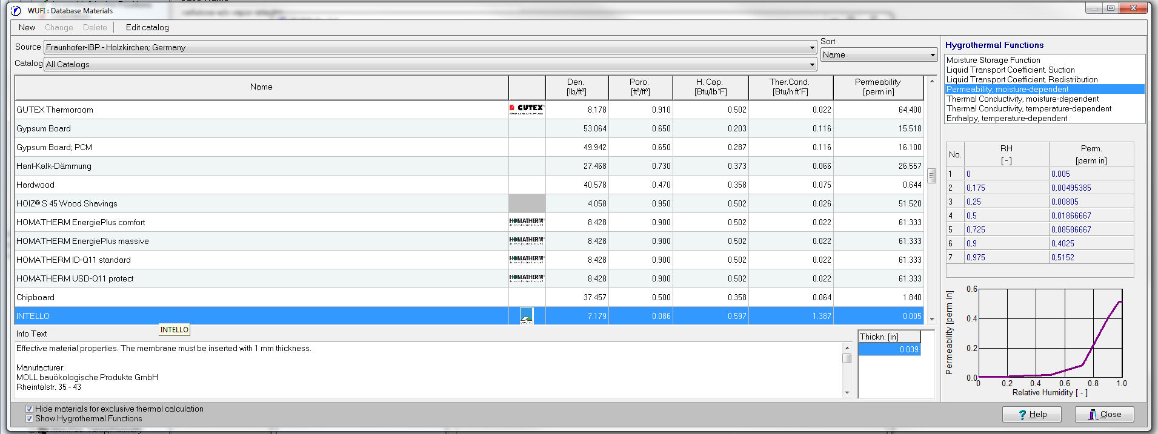Click HOMATHERM logo in EnergiePlus massive row
This screenshot has width=1158, height=434.
[x=527, y=241]
